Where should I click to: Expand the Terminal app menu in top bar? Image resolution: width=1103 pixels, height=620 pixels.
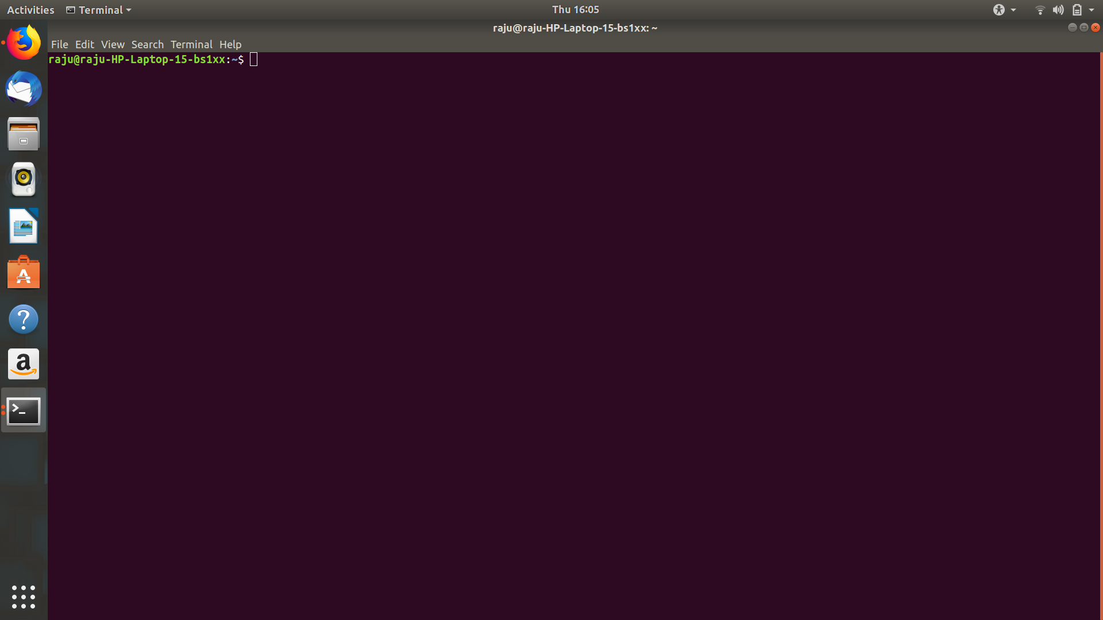point(99,10)
